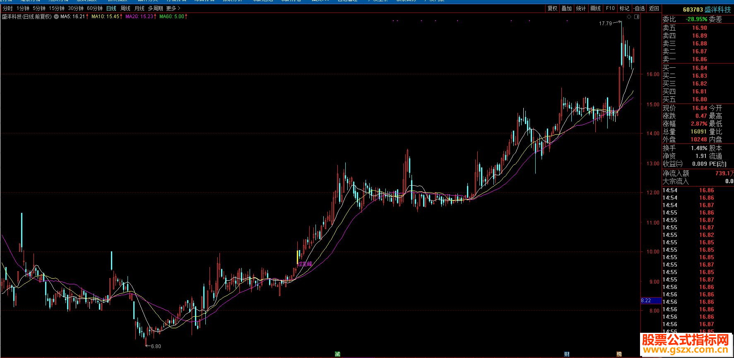Click the 盛洋科技(日线,前复权) chart title

pos(27,17)
